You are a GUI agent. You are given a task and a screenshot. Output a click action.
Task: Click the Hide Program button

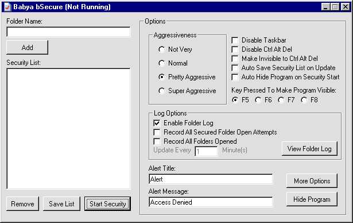tap(312, 199)
